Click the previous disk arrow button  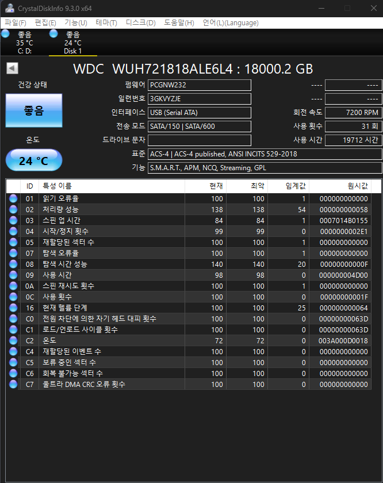12,68
